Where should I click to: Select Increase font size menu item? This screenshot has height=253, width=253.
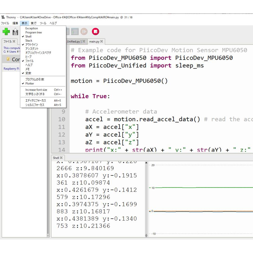click(x=36, y=90)
